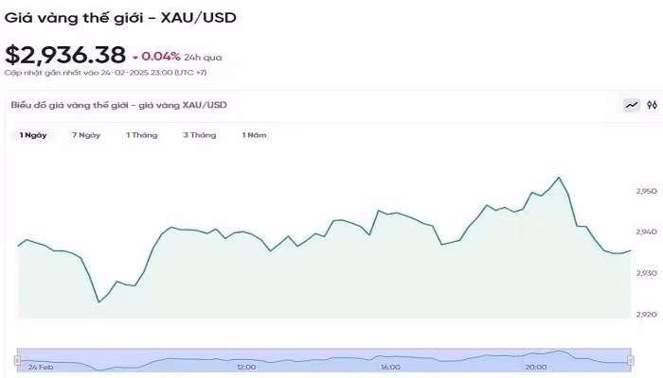Select the "7 Ngày" time range tab
This screenshot has width=663, height=378.
86,135
